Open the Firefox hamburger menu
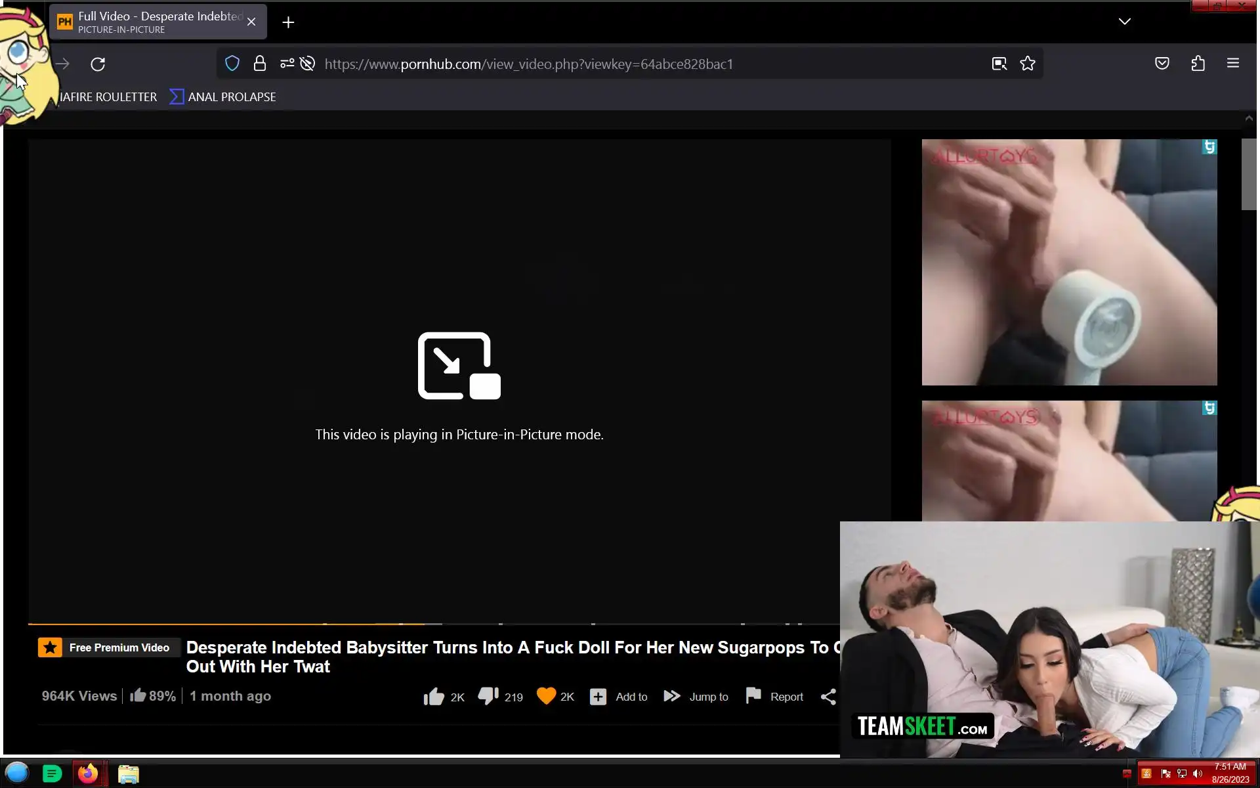Image resolution: width=1260 pixels, height=788 pixels. (x=1232, y=64)
